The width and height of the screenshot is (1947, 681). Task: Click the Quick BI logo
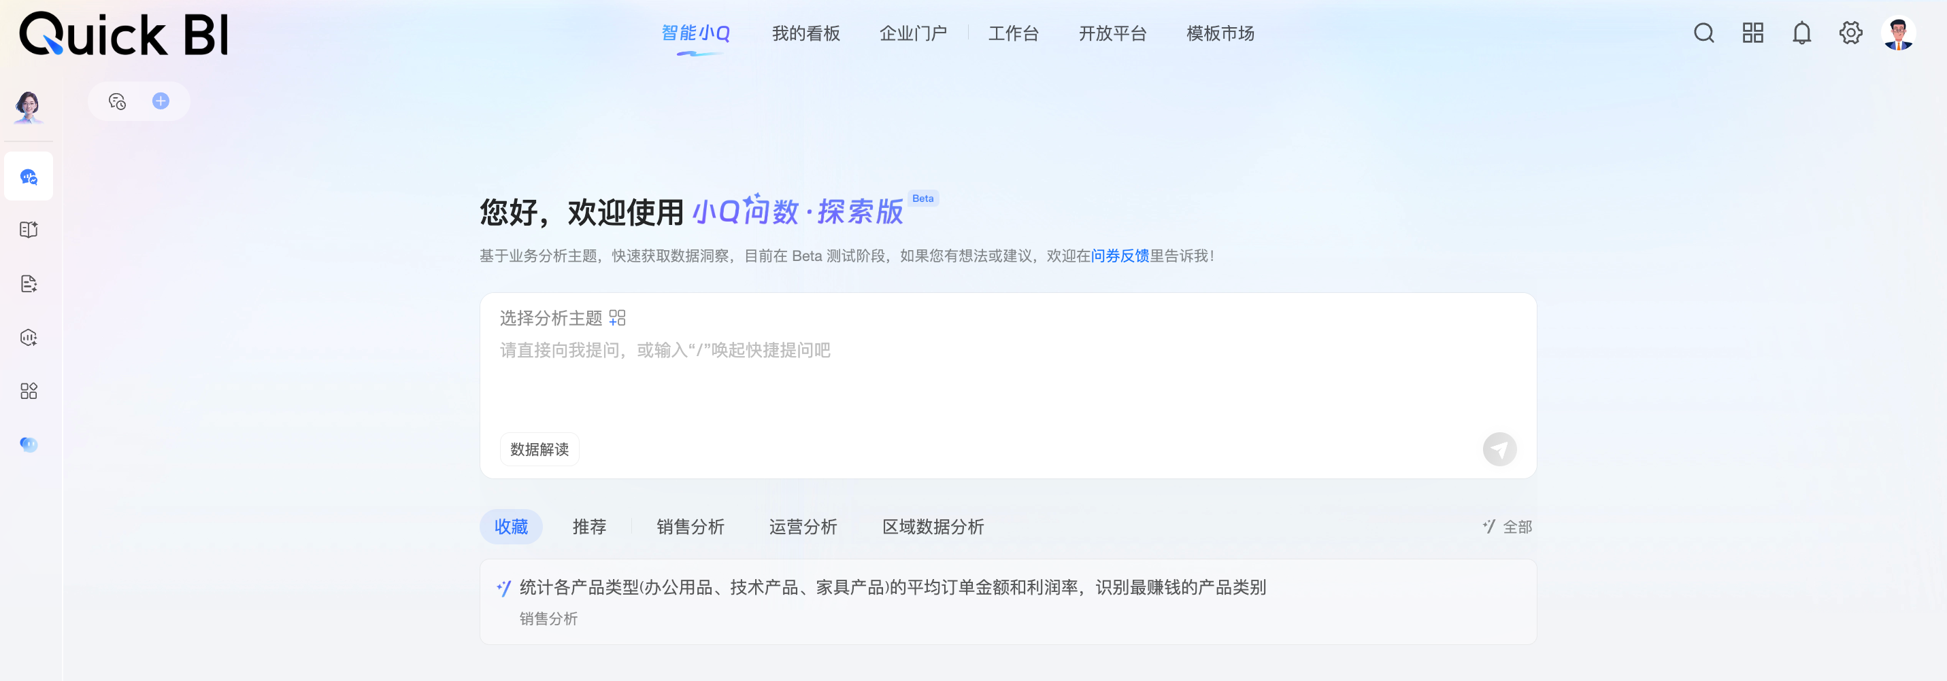123,35
